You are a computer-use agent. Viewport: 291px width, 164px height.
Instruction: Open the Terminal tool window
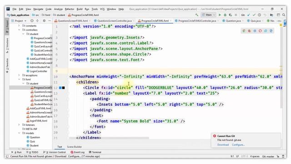pos(95,152)
